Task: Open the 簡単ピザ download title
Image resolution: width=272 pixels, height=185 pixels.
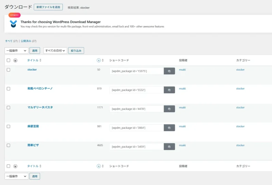Action: click(33, 145)
